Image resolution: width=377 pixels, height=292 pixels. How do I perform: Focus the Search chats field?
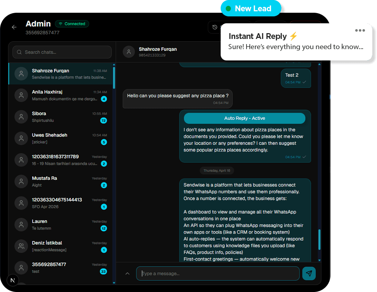62,52
